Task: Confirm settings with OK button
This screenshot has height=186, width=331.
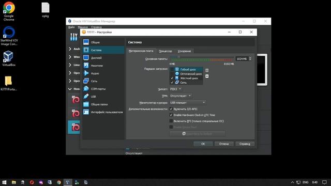Action: [x=203, y=144]
